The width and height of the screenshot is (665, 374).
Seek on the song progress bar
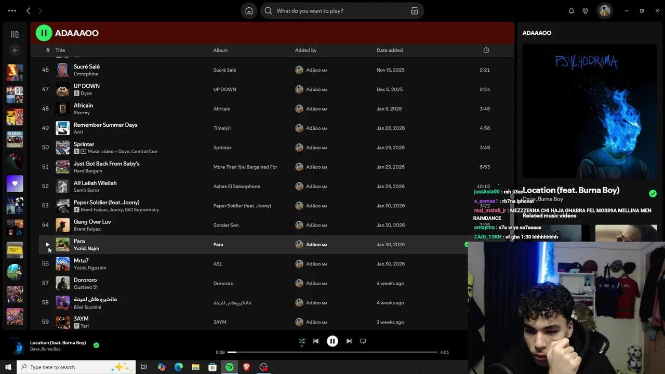[332, 352]
